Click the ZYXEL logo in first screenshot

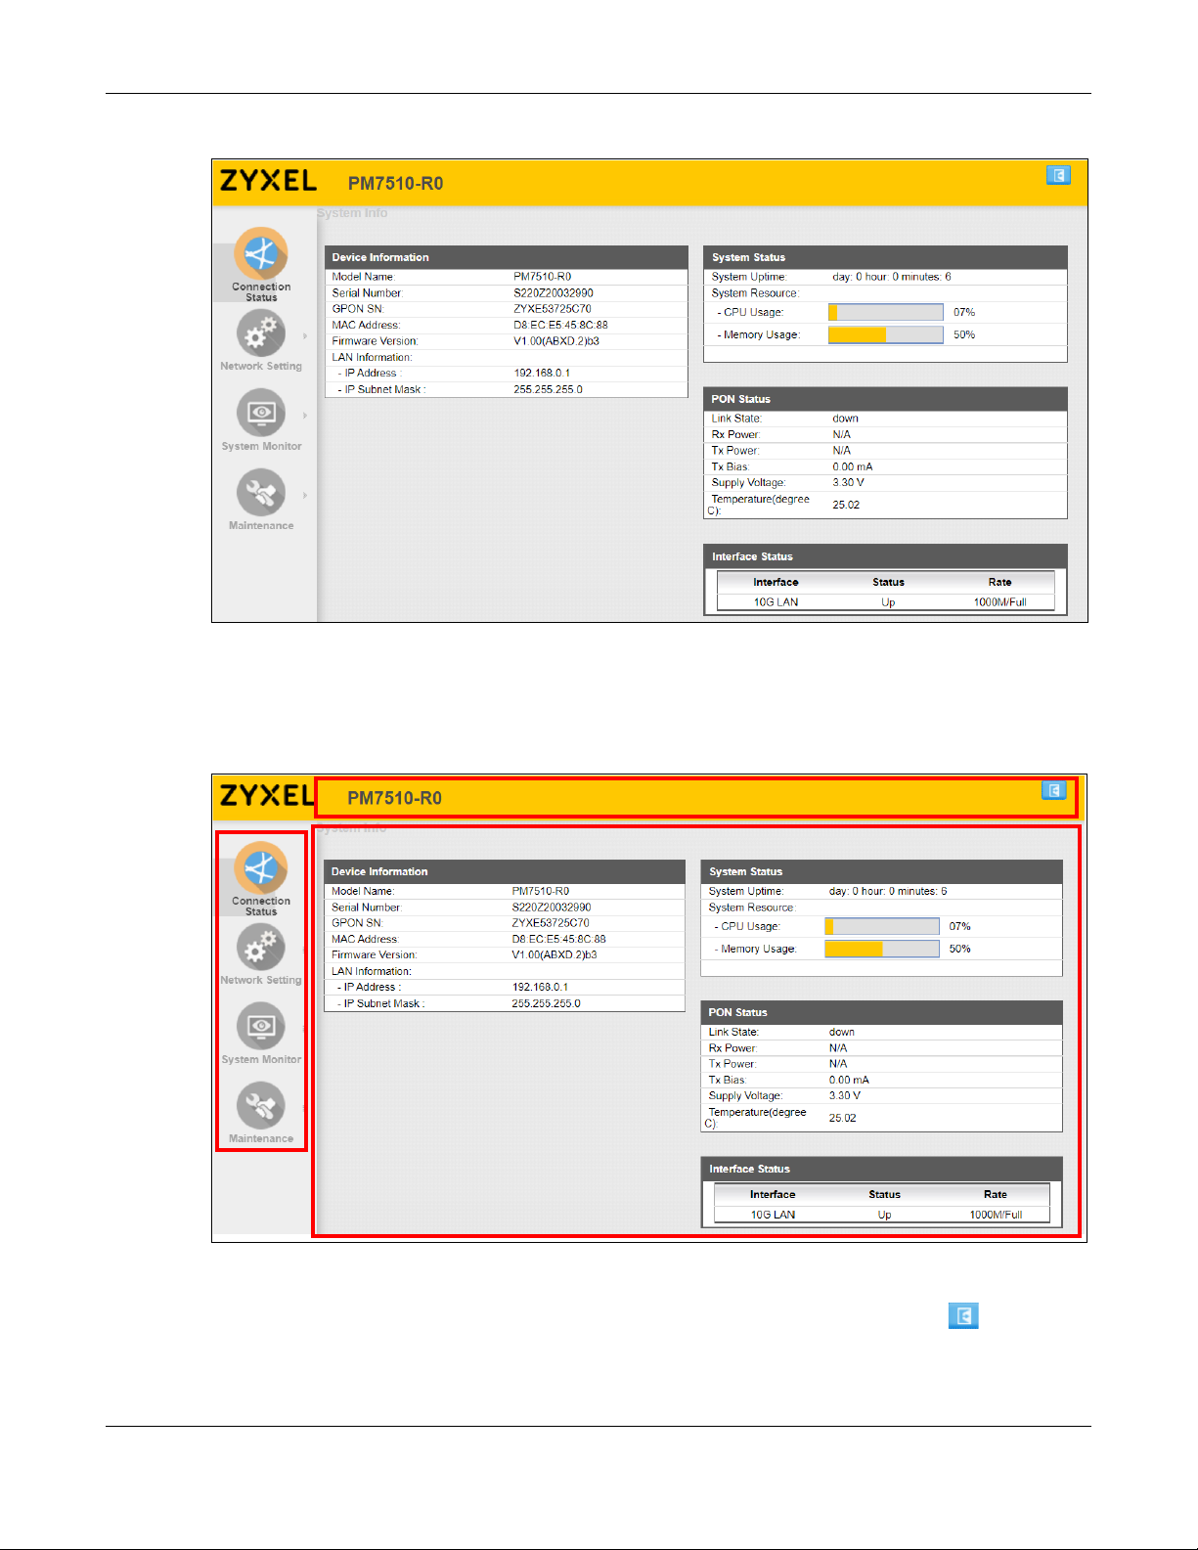tap(268, 181)
